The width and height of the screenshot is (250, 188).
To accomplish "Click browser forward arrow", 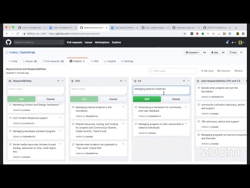I will pos(12,33).
